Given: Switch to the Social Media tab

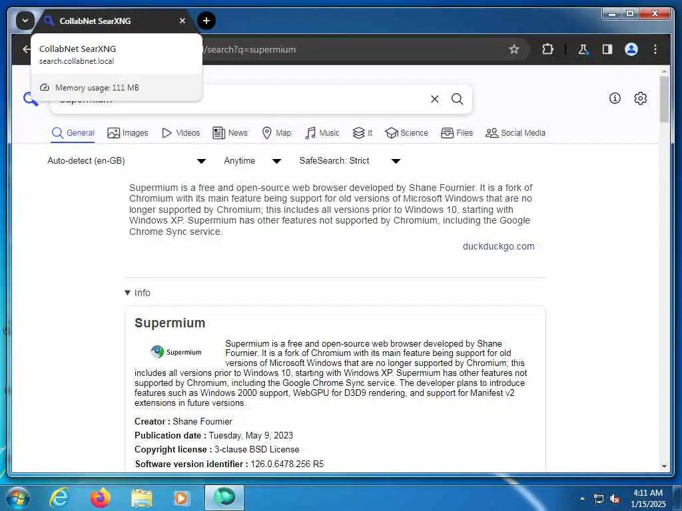Looking at the screenshot, I should tap(515, 133).
